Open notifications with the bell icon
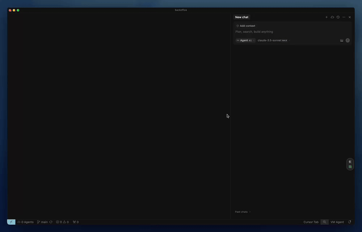The height and width of the screenshot is (232, 362). (x=350, y=222)
